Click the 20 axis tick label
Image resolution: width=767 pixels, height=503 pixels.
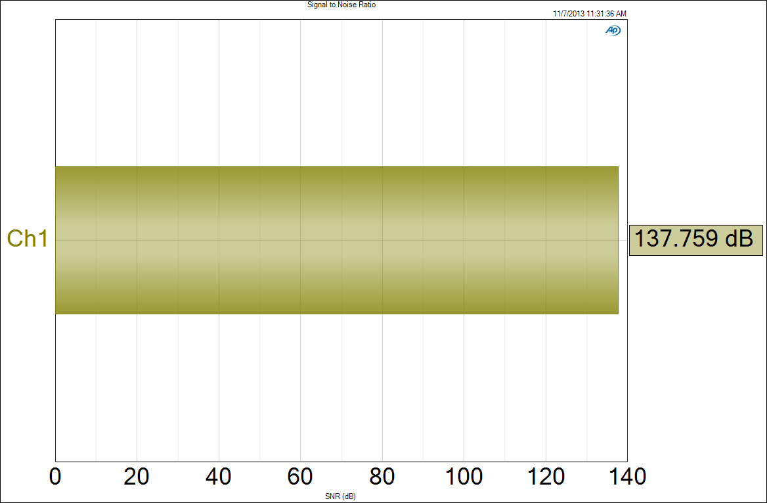click(137, 476)
